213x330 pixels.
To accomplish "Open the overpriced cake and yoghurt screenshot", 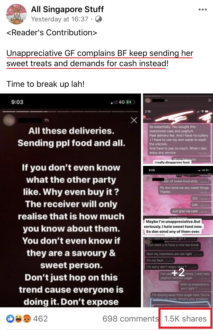I will click(178, 129).
